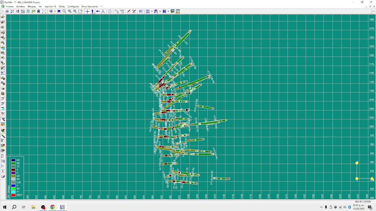Click the zoom window rectangle icon
Viewport: 376px width, 211px height.
click(x=80, y=11)
